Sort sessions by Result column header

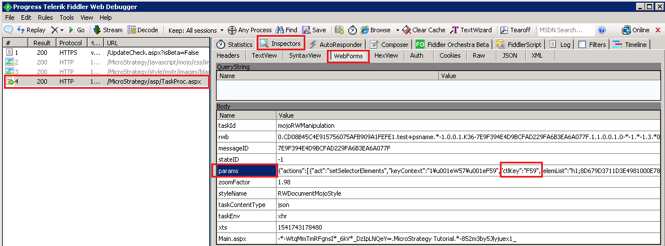click(x=42, y=43)
